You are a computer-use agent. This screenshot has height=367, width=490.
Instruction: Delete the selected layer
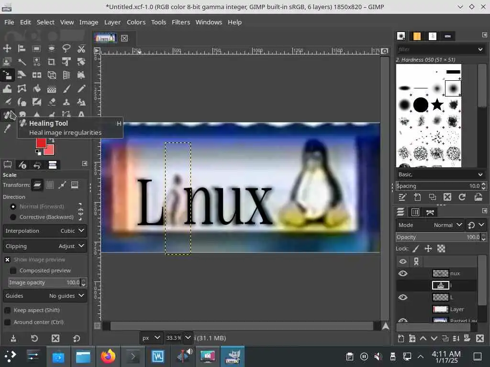point(479,338)
